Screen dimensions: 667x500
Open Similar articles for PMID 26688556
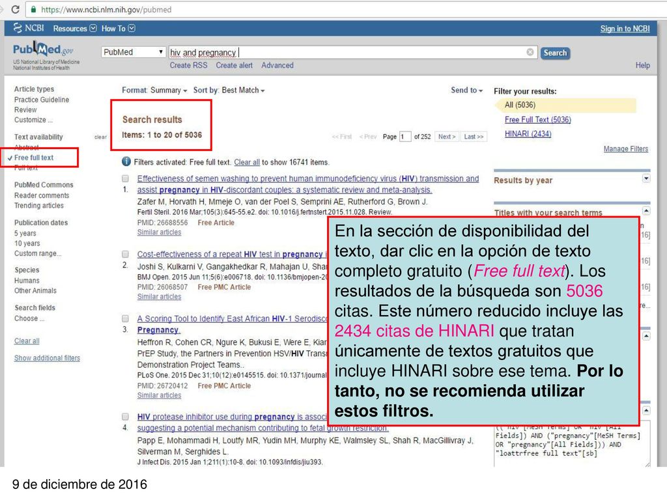[159, 232]
